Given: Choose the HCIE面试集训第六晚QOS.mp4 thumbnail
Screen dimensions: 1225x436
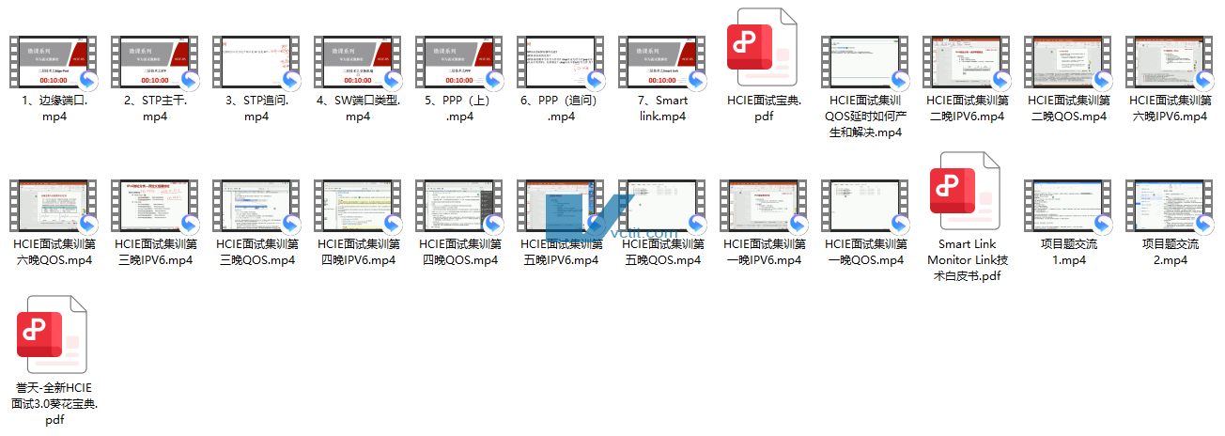Looking at the screenshot, I should pyautogui.click(x=54, y=207).
